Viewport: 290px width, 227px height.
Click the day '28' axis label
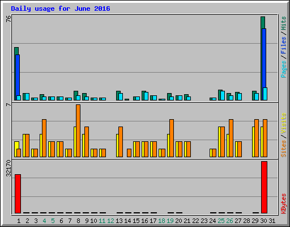tap(246, 221)
